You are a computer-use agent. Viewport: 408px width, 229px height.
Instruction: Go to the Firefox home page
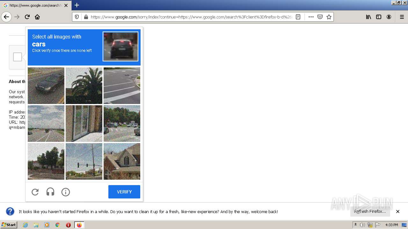[x=37, y=17]
